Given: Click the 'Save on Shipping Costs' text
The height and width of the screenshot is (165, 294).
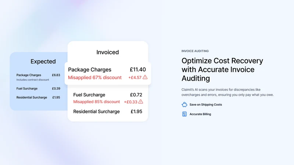Looking at the screenshot, I should tap(206, 104).
